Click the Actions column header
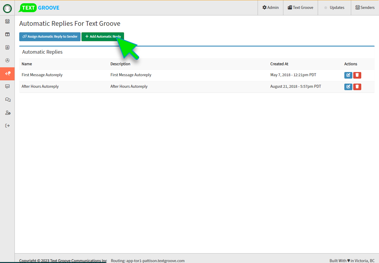The image size is (379, 263). (x=351, y=64)
